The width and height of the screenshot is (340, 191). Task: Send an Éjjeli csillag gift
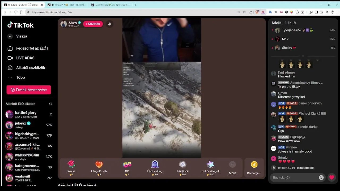(155, 168)
